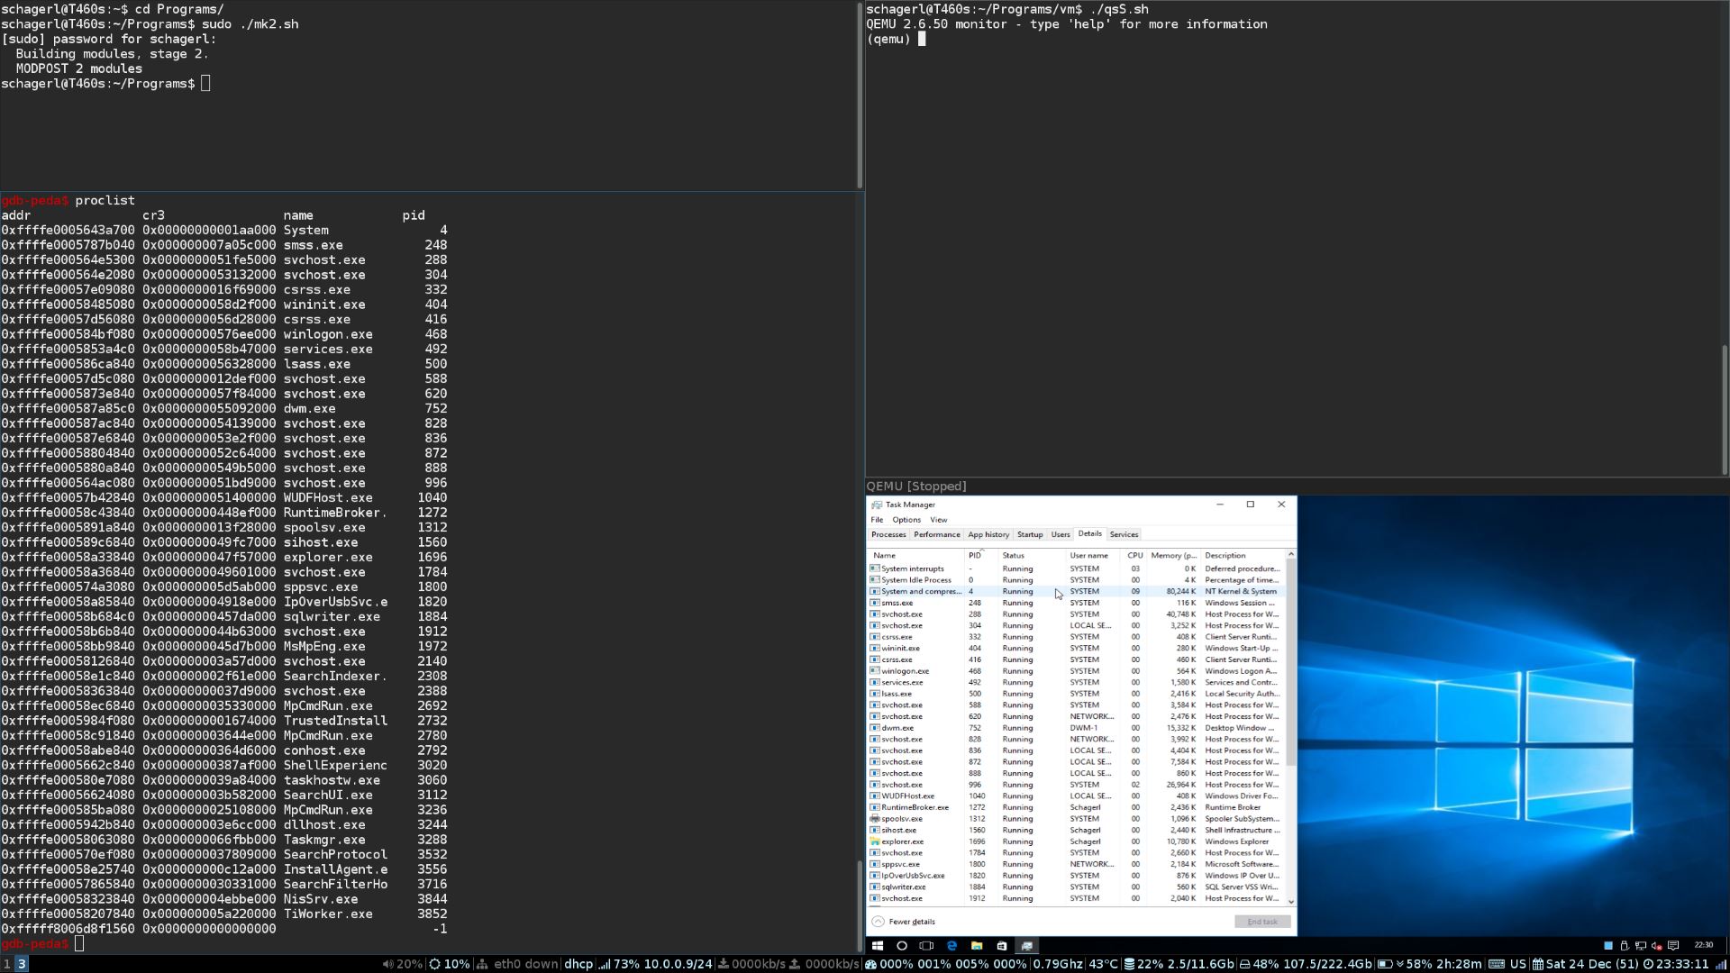The width and height of the screenshot is (1730, 973).
Task: Open File Explorer from Windows taskbar
Action: tap(977, 946)
